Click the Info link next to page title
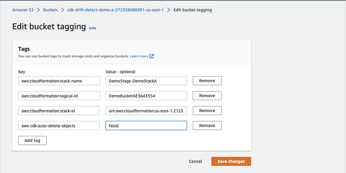 [x=92, y=28]
